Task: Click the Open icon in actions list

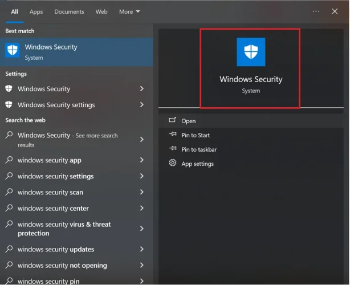Action: [x=172, y=121]
